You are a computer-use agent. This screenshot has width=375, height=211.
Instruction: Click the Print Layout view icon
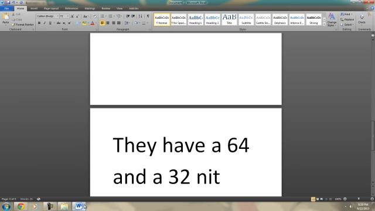313,199
